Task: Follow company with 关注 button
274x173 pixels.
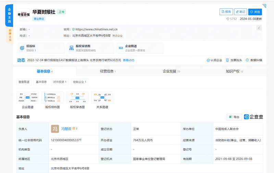Action: 255,12
